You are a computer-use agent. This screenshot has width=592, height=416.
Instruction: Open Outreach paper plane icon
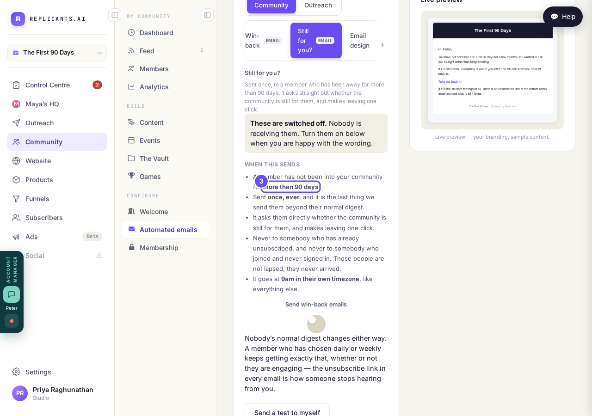point(16,123)
